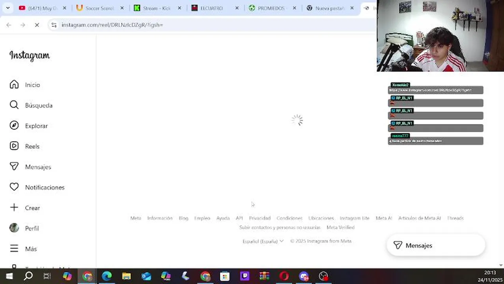The width and height of the screenshot is (504, 284).
Task: Open Mensajes sidebar icon
Action: point(14,166)
